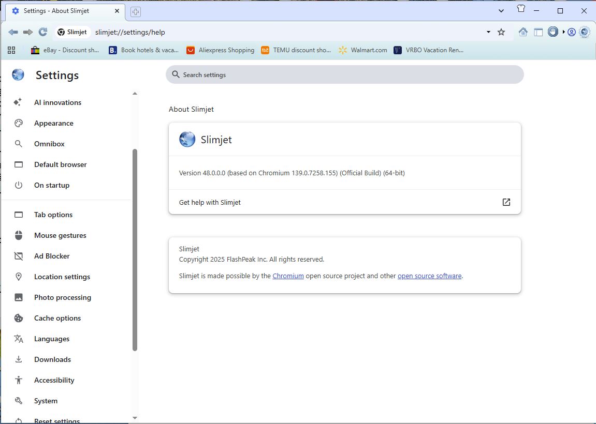Open the apps grid in bookmarks bar
Image resolution: width=596 pixels, height=424 pixels.
[x=11, y=50]
